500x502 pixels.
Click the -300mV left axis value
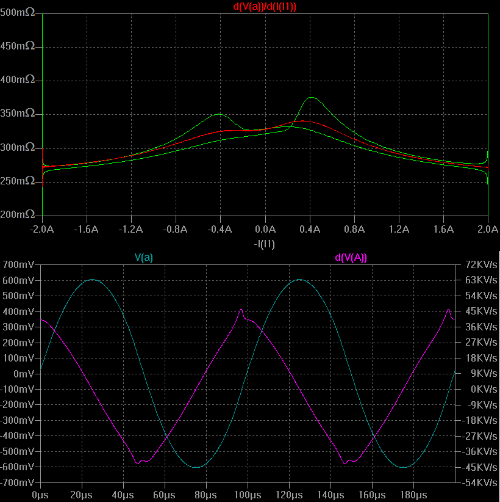(x=17, y=420)
